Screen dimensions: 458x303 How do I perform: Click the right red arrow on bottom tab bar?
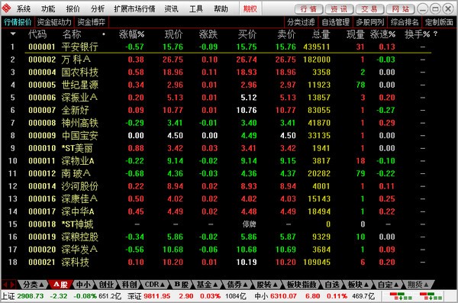click(12, 284)
